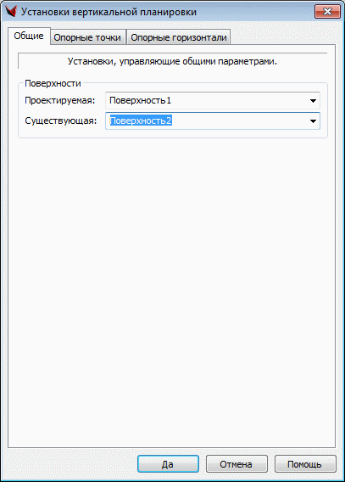
Task: Click the Проектируемая: label
Action: pyautogui.click(x=60, y=100)
